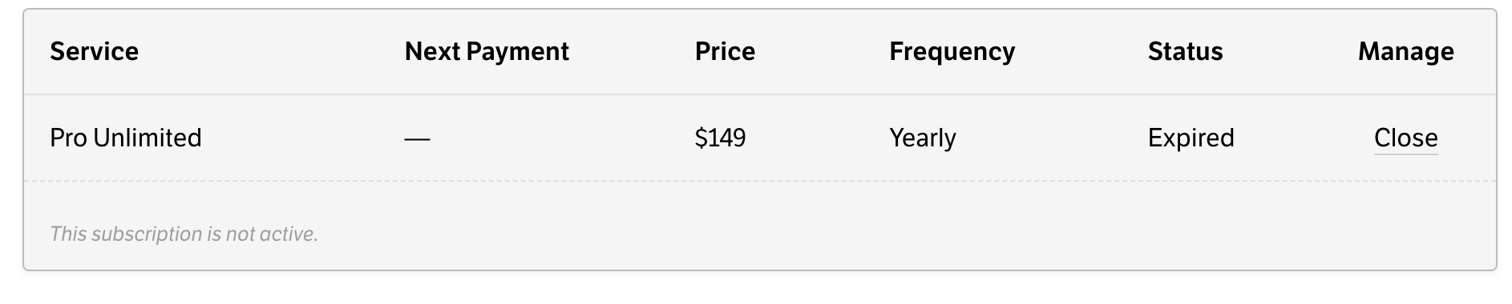Click the Manage column header
Viewport: 1512px width, 304px height.
point(1405,52)
